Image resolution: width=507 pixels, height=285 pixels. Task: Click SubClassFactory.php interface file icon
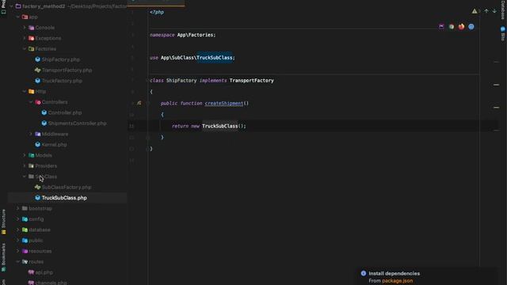37,187
